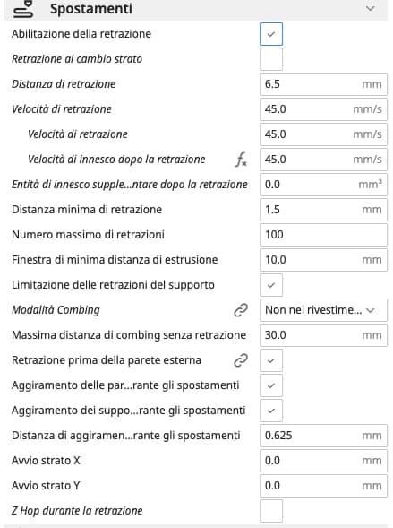This screenshot has width=393, height=528.
Task: Click the Spostamenti section header title
Action: pos(91,9)
